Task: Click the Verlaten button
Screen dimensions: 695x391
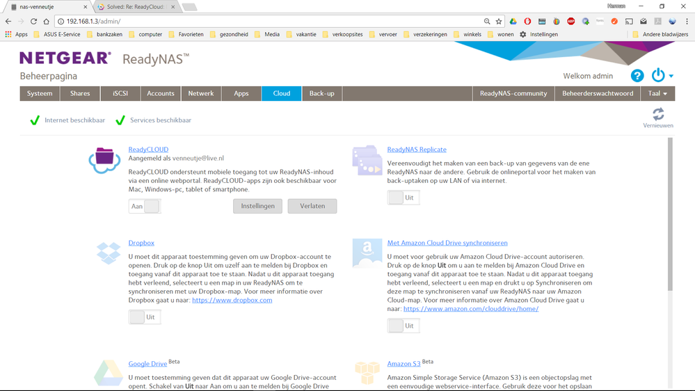Action: click(312, 206)
